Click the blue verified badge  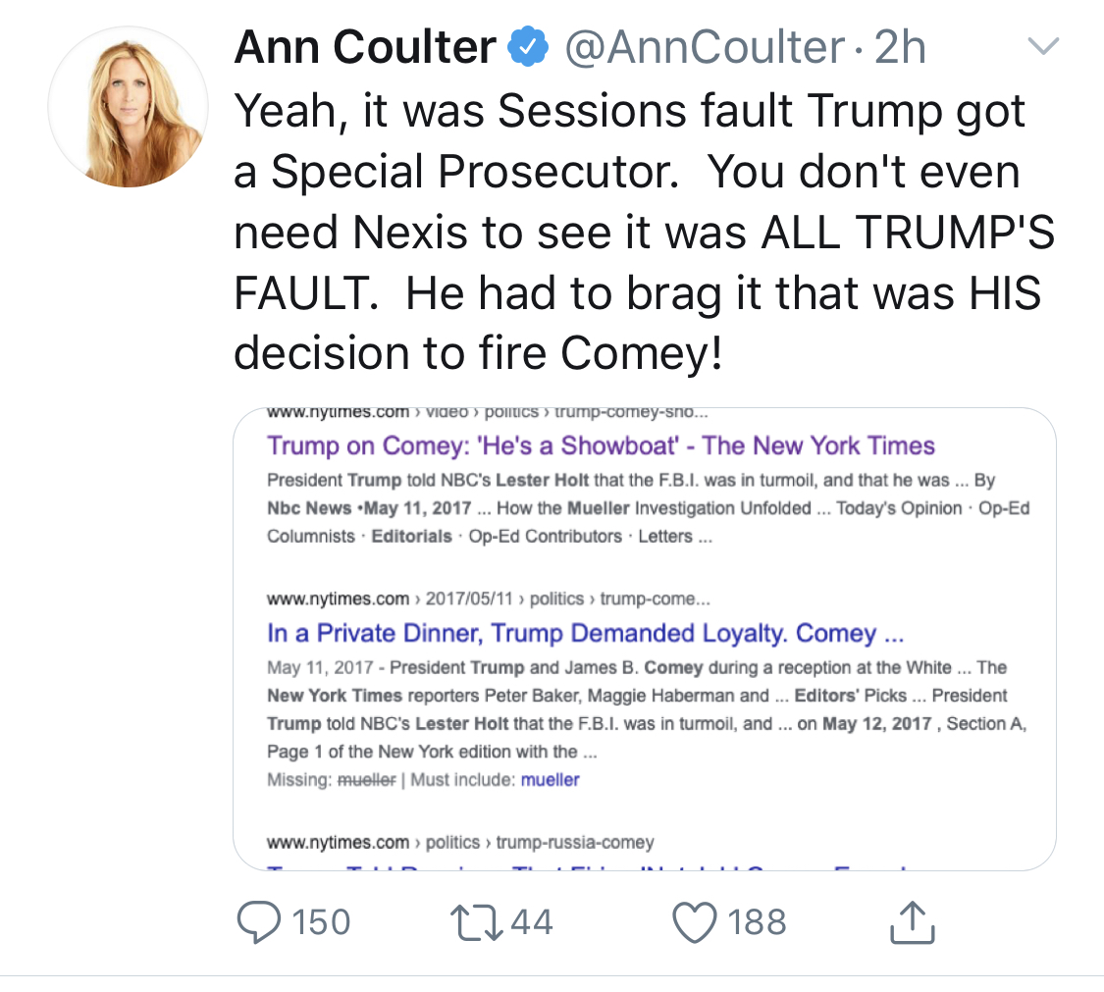point(528,47)
